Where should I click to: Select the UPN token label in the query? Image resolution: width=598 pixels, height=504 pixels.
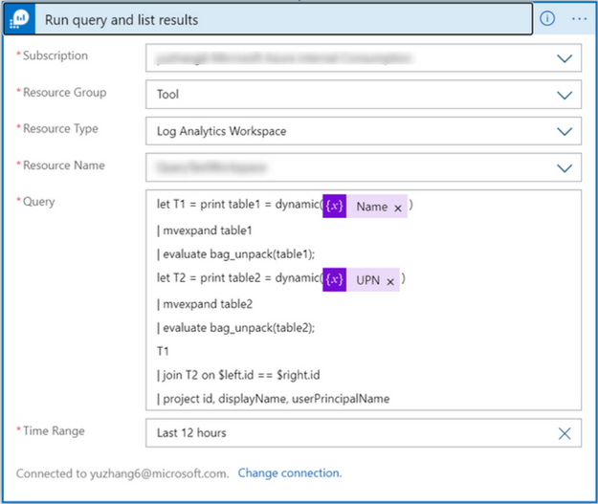coord(367,280)
